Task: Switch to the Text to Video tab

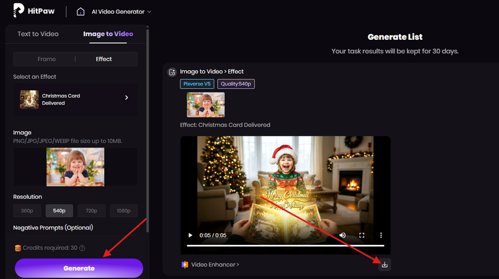Action: coord(38,34)
